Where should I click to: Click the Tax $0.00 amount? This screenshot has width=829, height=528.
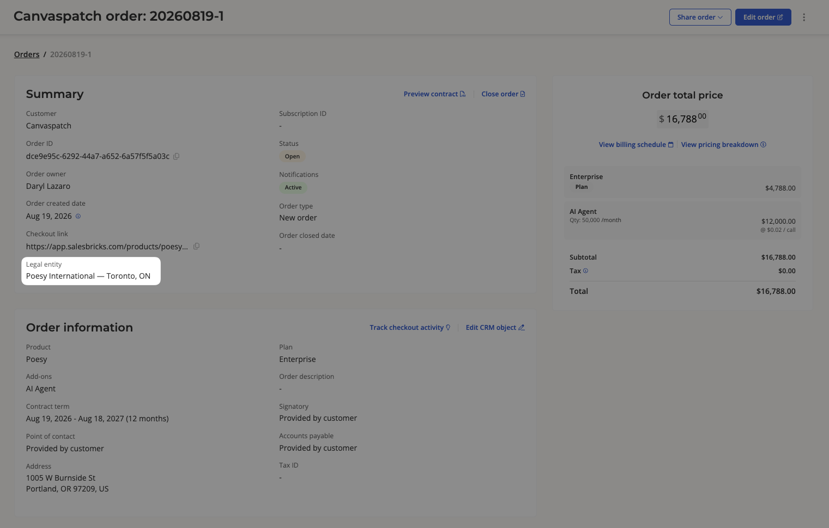tap(787, 271)
